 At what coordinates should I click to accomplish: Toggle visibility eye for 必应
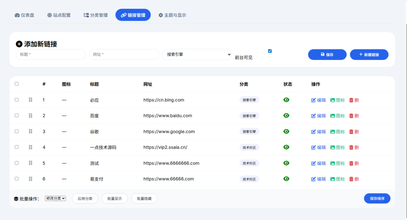pos(286,100)
